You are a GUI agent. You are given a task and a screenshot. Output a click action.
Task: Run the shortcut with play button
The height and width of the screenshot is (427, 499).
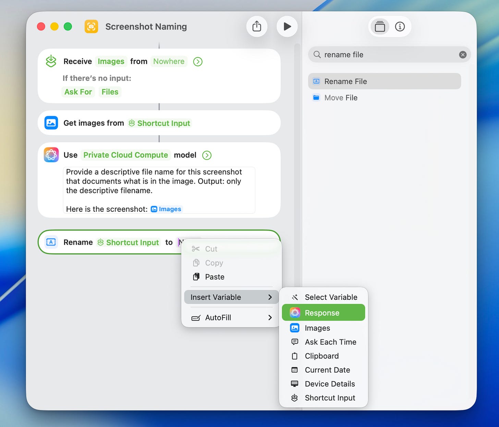tap(287, 26)
